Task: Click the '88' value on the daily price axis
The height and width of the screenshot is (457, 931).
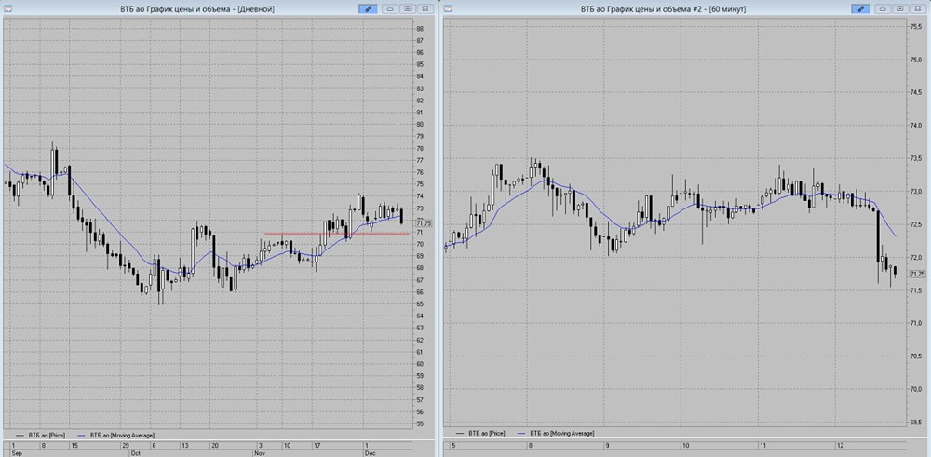Action: click(x=420, y=29)
